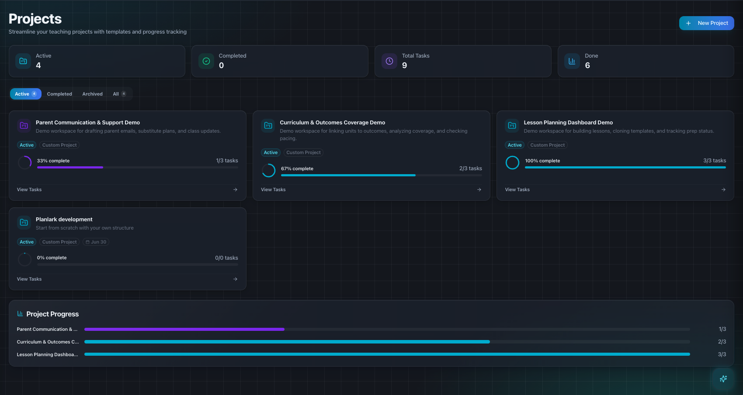Switch to the Completed tab

[x=59, y=94]
